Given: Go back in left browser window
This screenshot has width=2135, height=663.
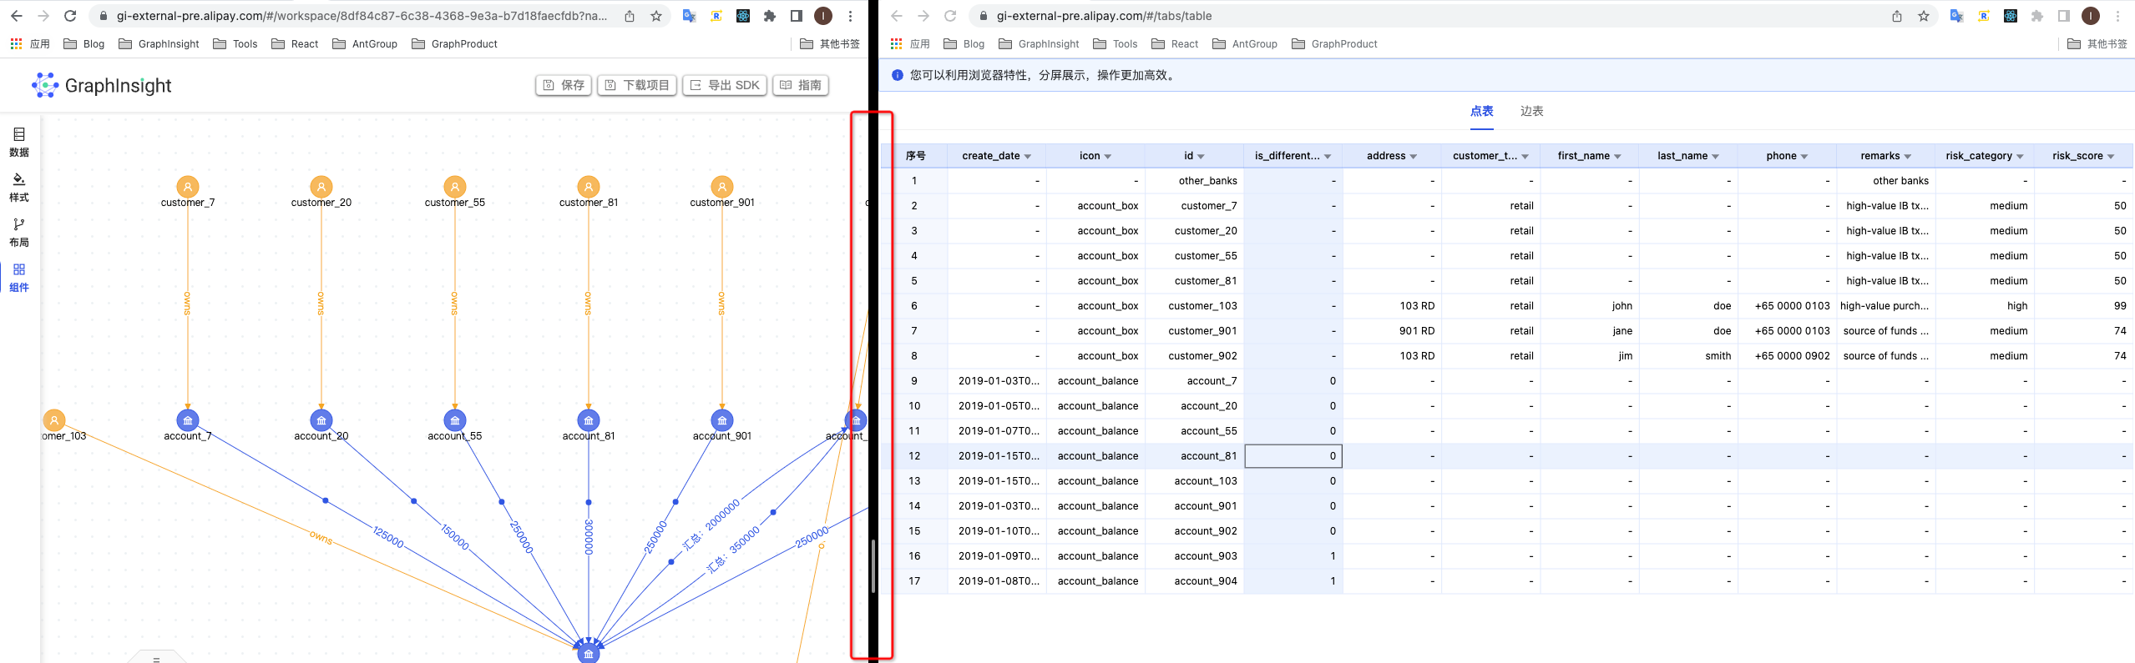Looking at the screenshot, I should tap(17, 16).
